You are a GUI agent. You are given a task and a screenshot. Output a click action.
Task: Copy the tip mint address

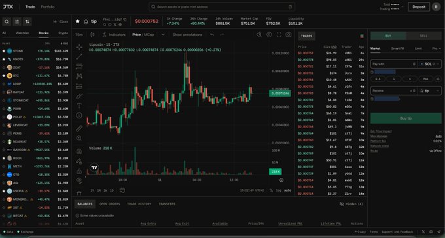coord(125,20)
